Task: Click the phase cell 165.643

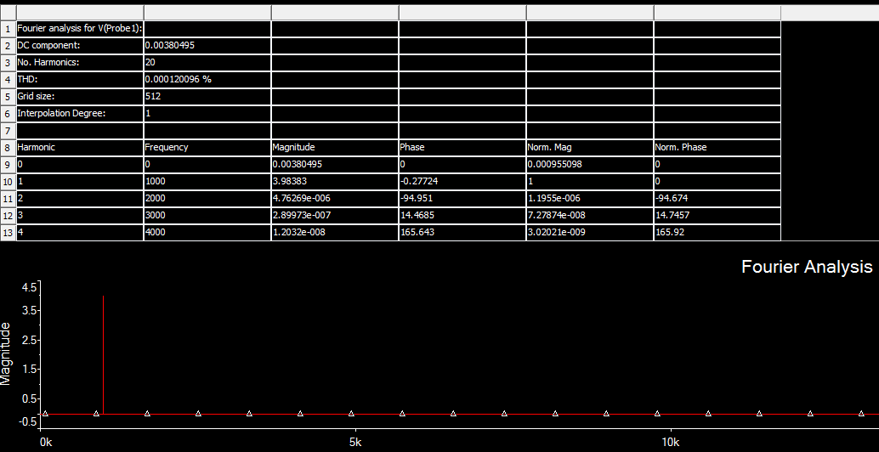Action: (462, 232)
